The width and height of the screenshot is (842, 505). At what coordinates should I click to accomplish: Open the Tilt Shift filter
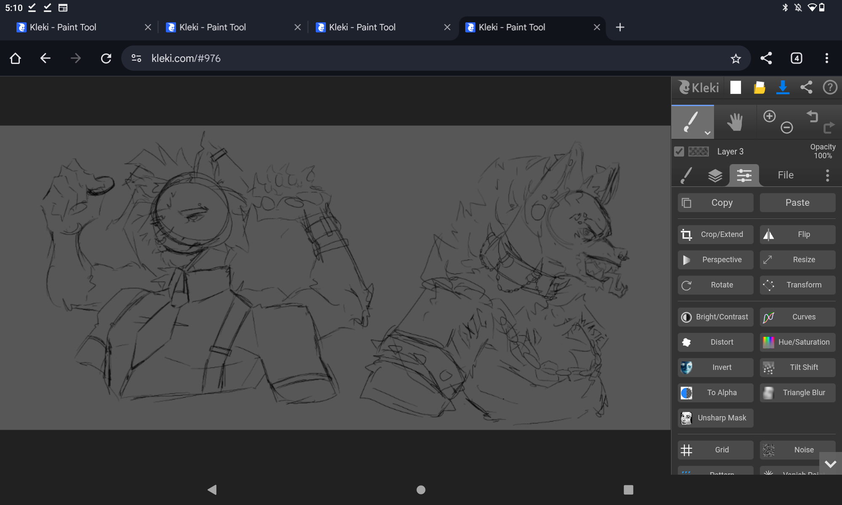tap(797, 367)
